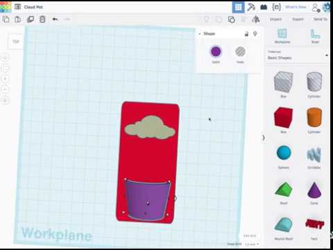Screen dimensions: 333x250
Task: Select the striped Hole swatch
Action: coord(240,51)
